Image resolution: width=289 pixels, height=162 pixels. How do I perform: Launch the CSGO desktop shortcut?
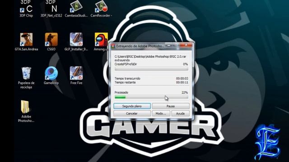tap(51, 42)
